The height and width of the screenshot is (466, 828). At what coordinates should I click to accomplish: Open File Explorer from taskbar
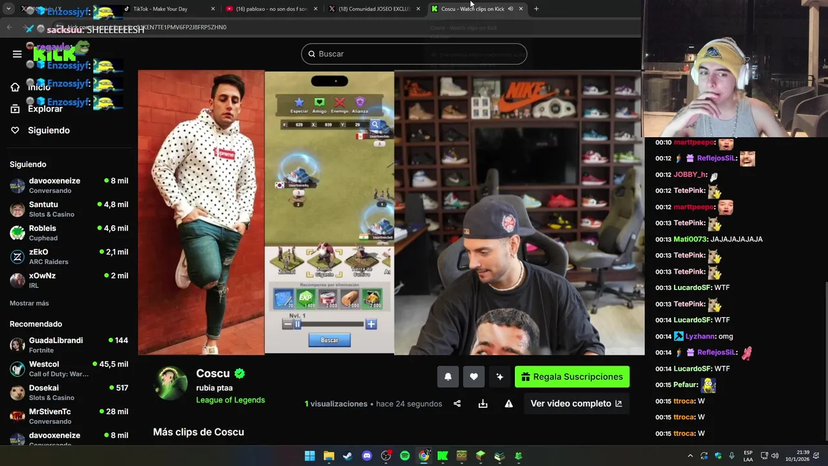[x=329, y=456]
